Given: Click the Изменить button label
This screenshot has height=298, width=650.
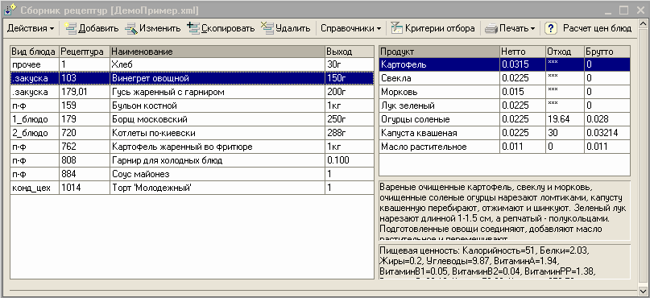Looking at the screenshot, I should pos(159,28).
